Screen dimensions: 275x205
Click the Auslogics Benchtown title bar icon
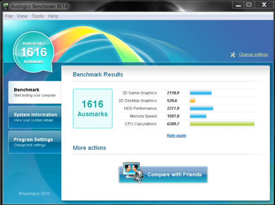coord(6,6)
